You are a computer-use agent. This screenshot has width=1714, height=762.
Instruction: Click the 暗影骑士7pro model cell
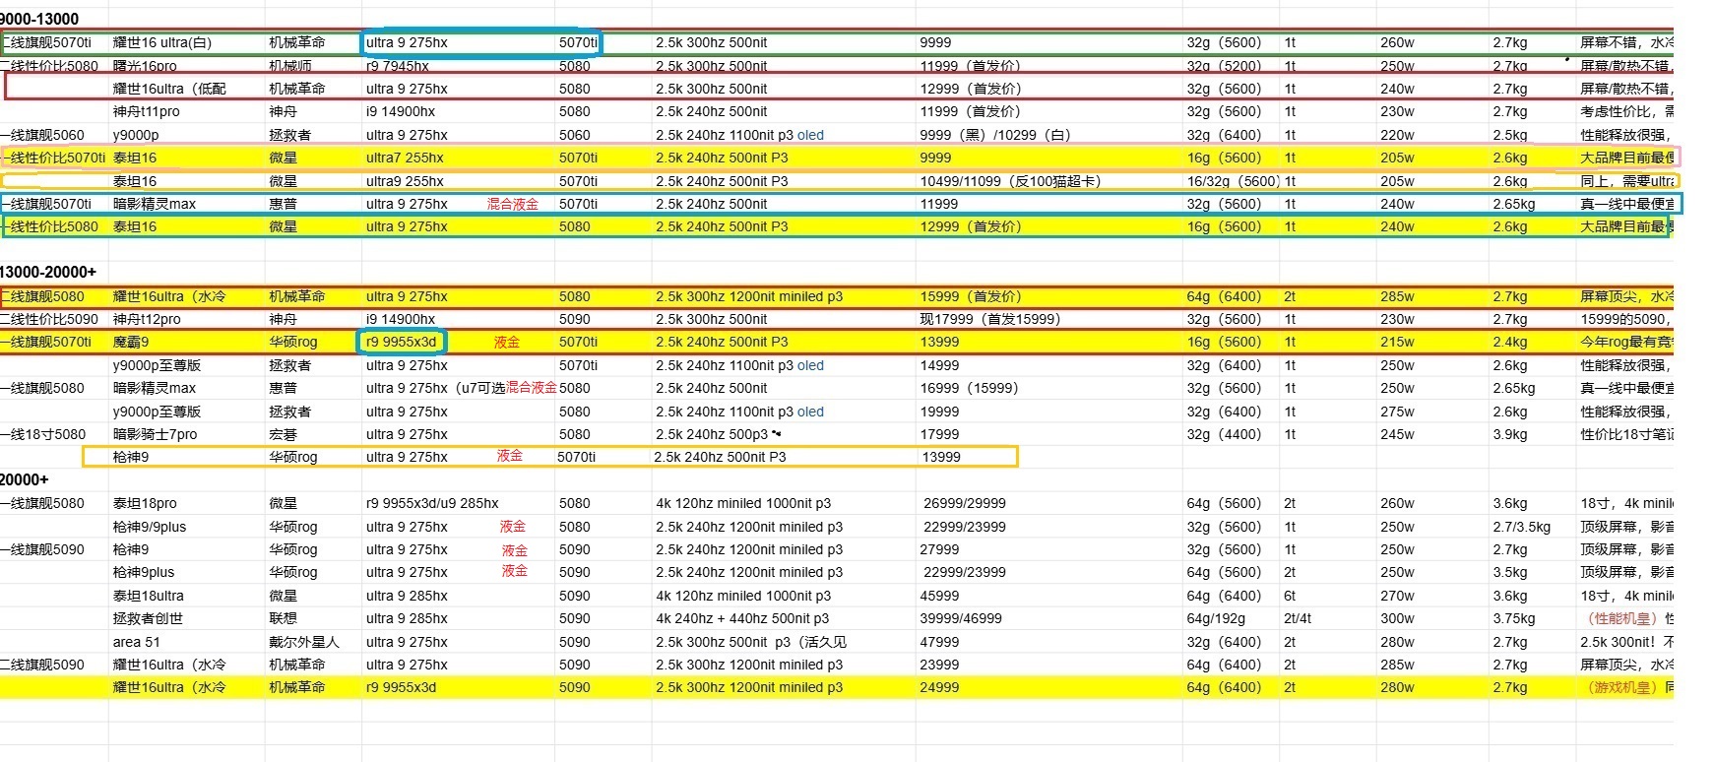click(x=155, y=434)
